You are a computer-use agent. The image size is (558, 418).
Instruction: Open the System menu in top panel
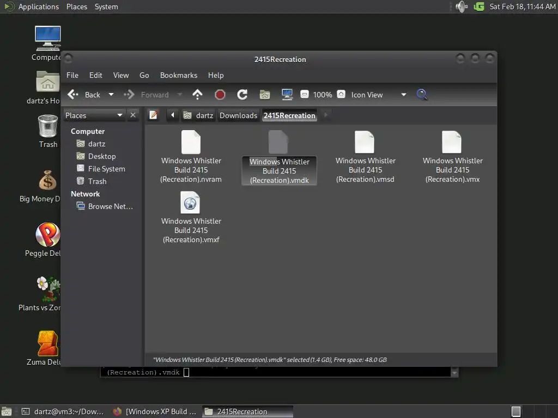(x=106, y=7)
